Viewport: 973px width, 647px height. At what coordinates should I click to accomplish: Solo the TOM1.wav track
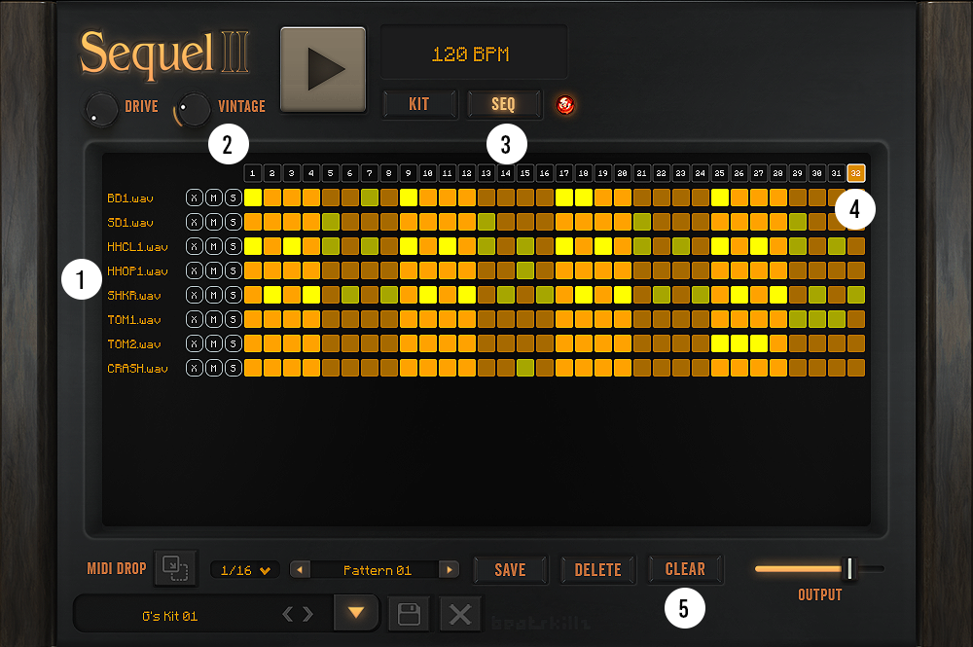pyautogui.click(x=234, y=319)
